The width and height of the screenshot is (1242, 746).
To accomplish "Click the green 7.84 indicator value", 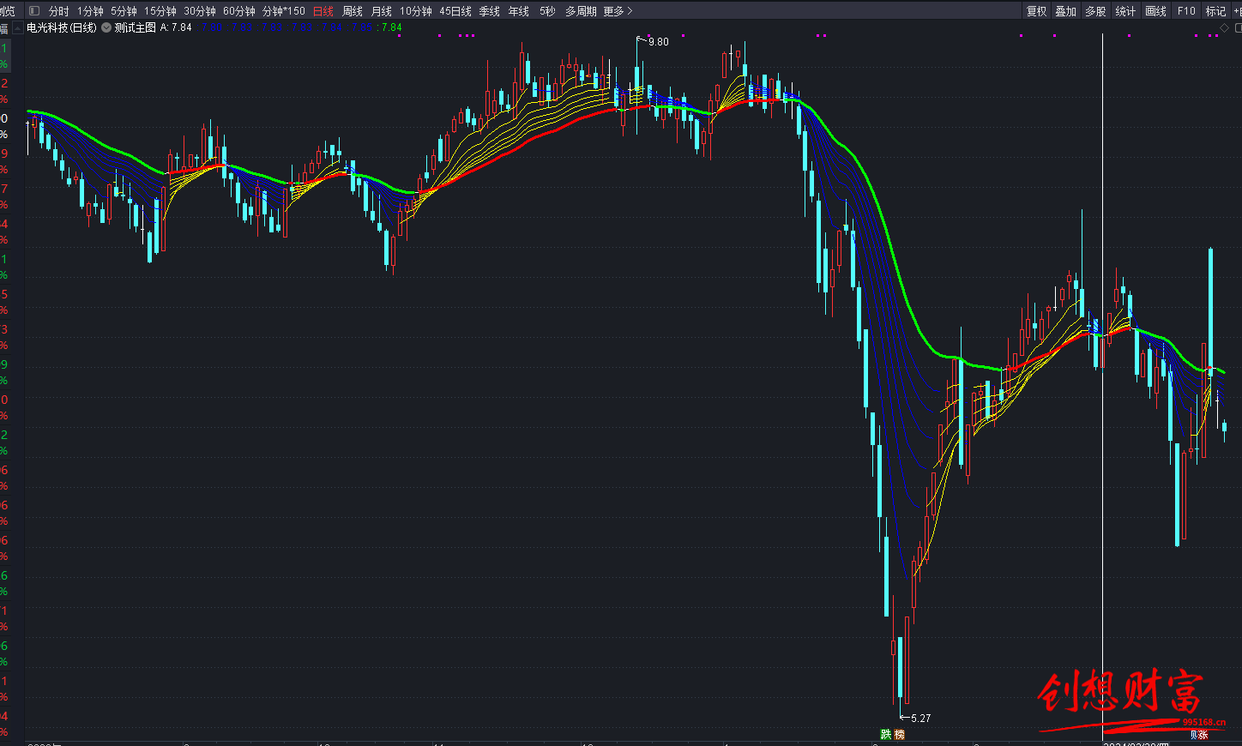I will (392, 27).
